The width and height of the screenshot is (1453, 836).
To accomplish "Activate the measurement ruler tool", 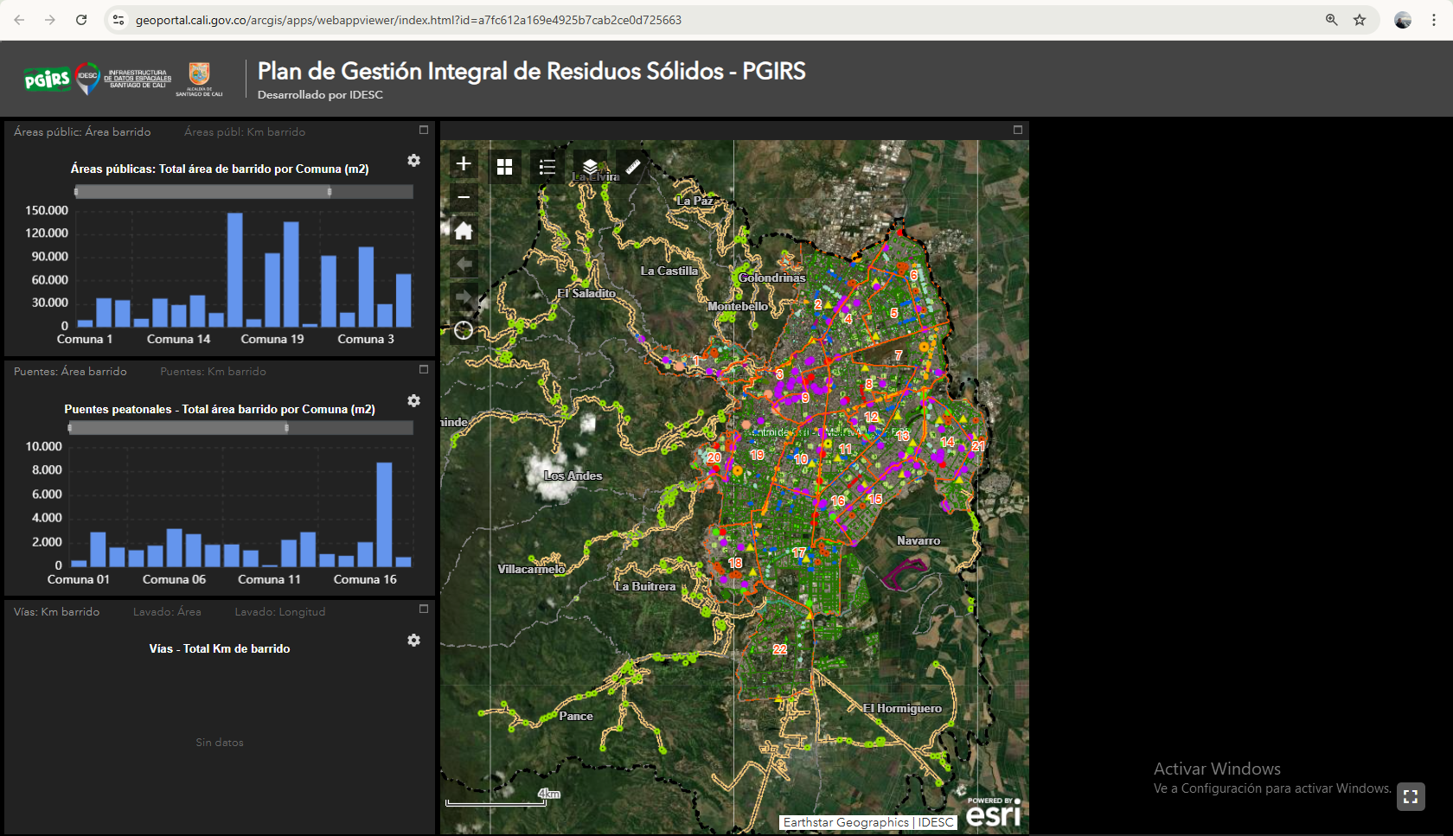I will point(632,166).
